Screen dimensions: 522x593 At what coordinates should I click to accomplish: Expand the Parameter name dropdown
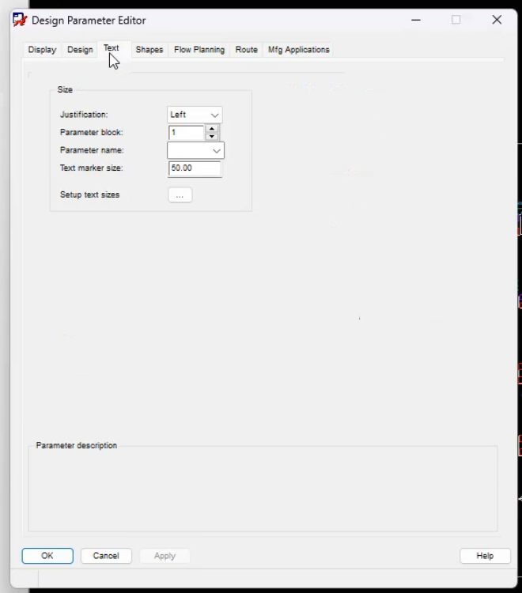coord(195,150)
